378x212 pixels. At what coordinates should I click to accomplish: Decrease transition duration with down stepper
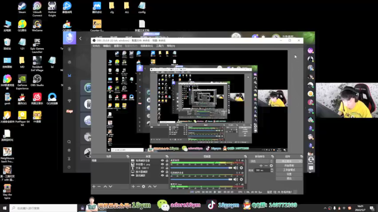(x=272, y=171)
